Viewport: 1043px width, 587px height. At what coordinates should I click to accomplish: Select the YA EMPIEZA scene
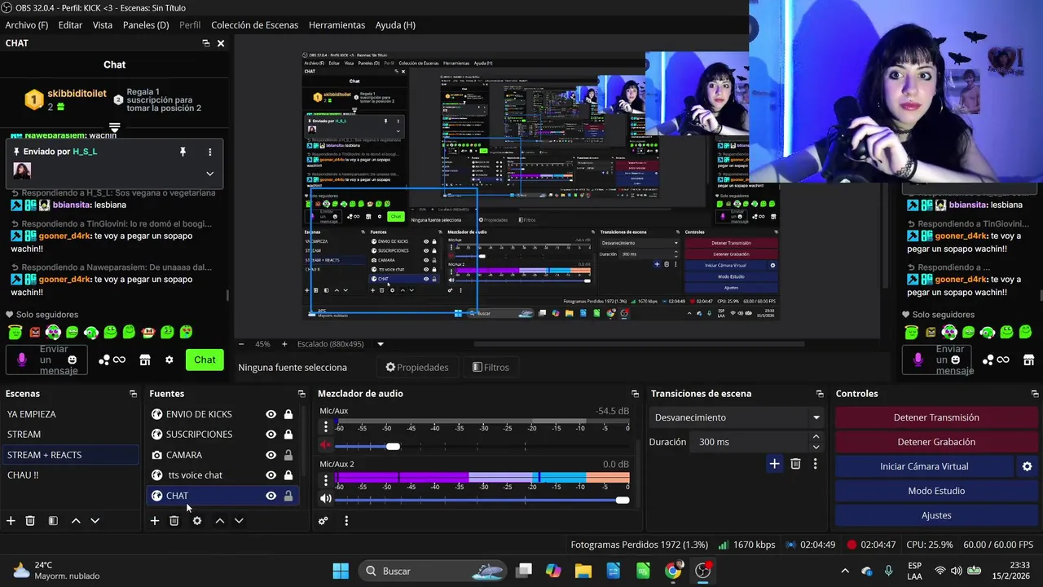click(x=71, y=414)
